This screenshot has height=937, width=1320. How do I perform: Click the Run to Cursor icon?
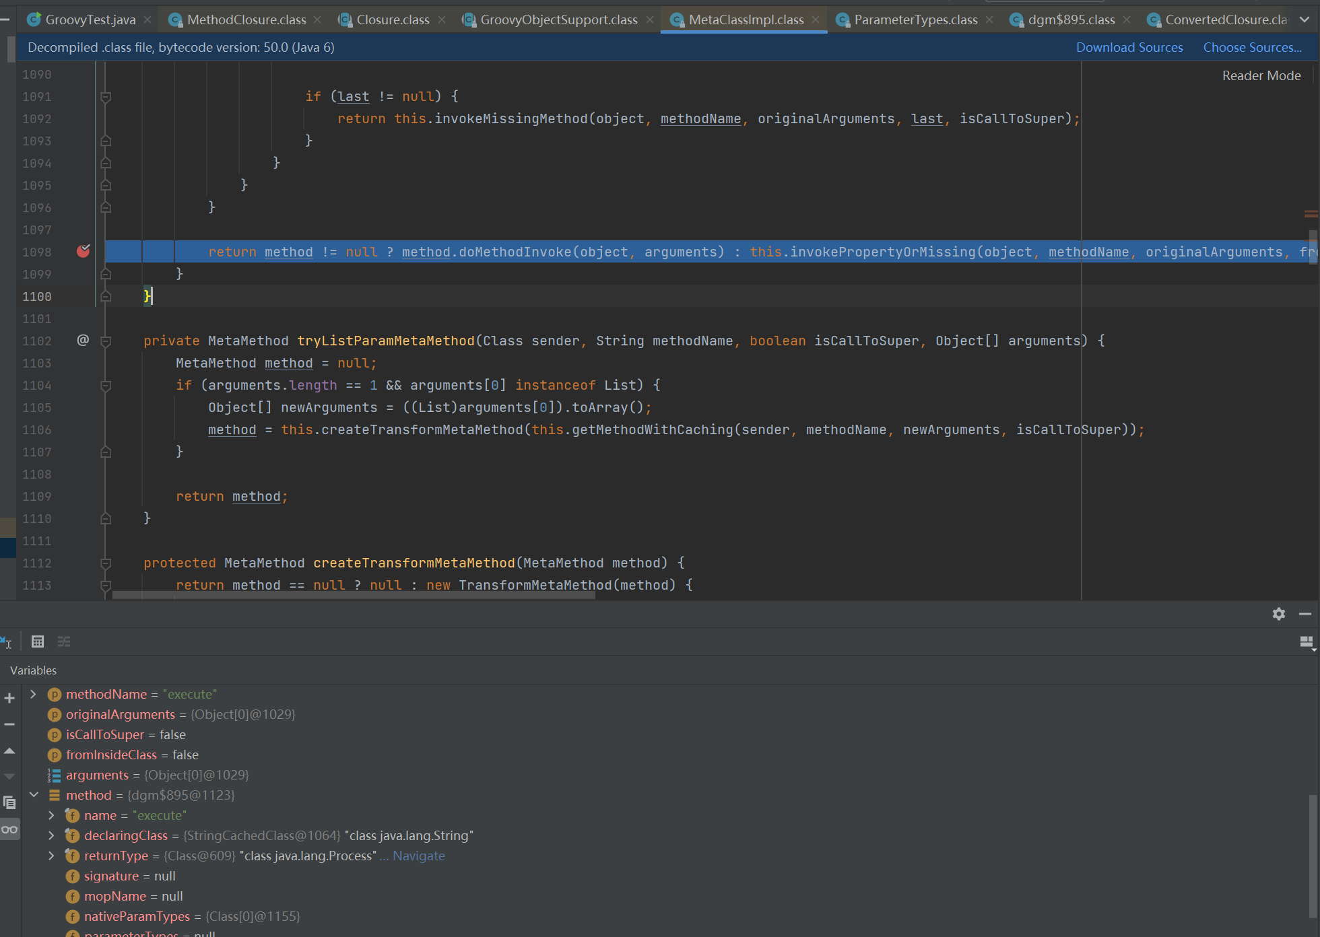pyautogui.click(x=6, y=641)
